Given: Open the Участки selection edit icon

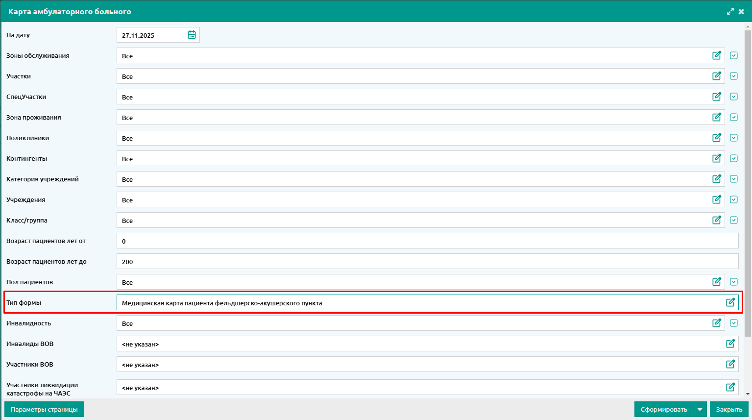Looking at the screenshot, I should click(x=717, y=76).
